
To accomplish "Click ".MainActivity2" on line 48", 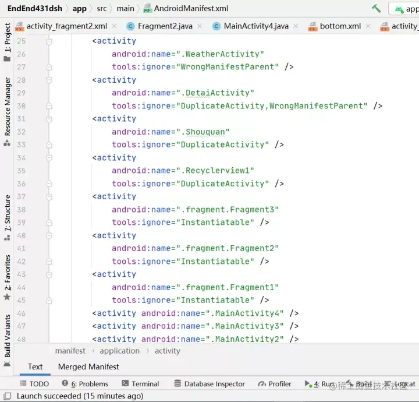I will tap(244, 339).
